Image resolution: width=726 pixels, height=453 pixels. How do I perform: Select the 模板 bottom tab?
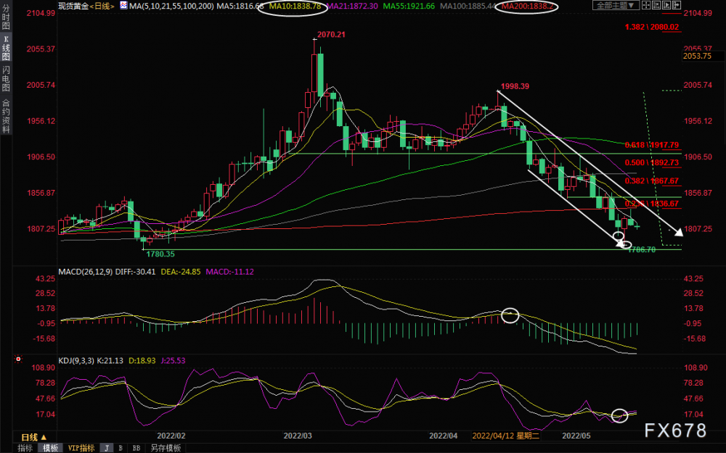tap(51, 448)
